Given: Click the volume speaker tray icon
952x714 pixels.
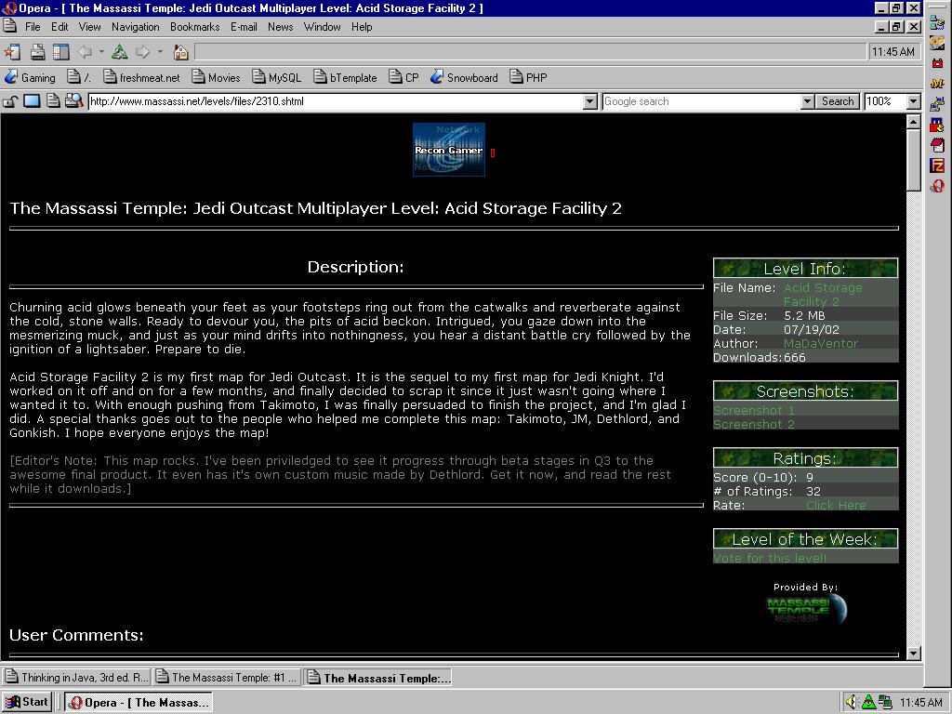Looking at the screenshot, I should (x=852, y=703).
